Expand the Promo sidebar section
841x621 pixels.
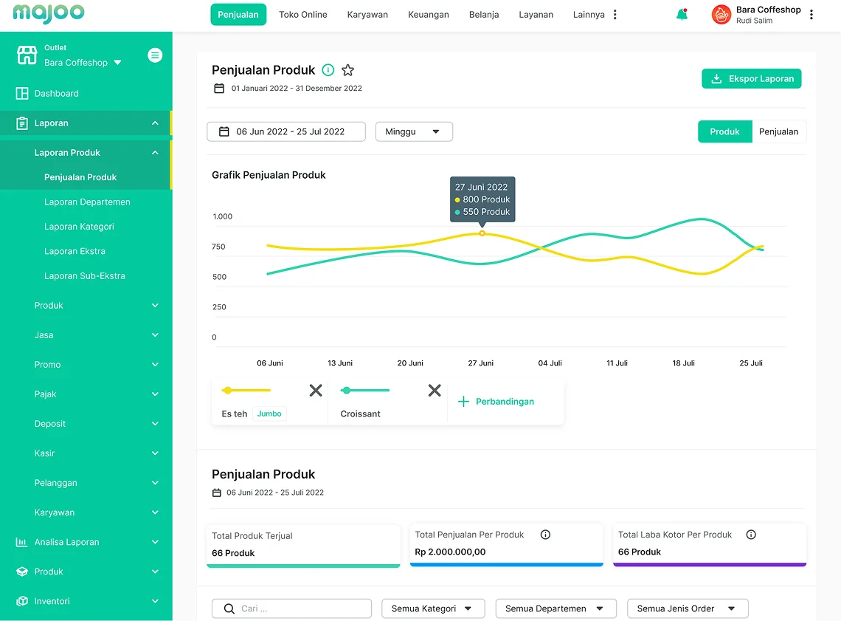pyautogui.click(x=94, y=365)
